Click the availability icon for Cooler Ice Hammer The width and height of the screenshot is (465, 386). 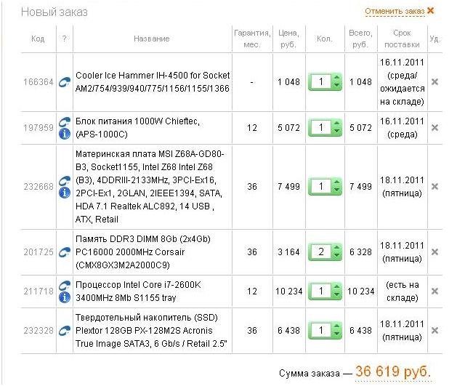[64, 82]
